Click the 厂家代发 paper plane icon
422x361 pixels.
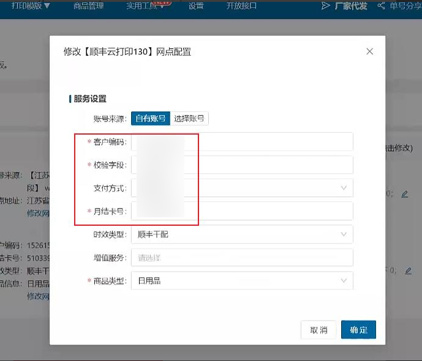point(325,6)
